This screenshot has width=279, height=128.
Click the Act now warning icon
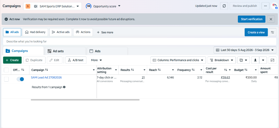(x=6, y=19)
